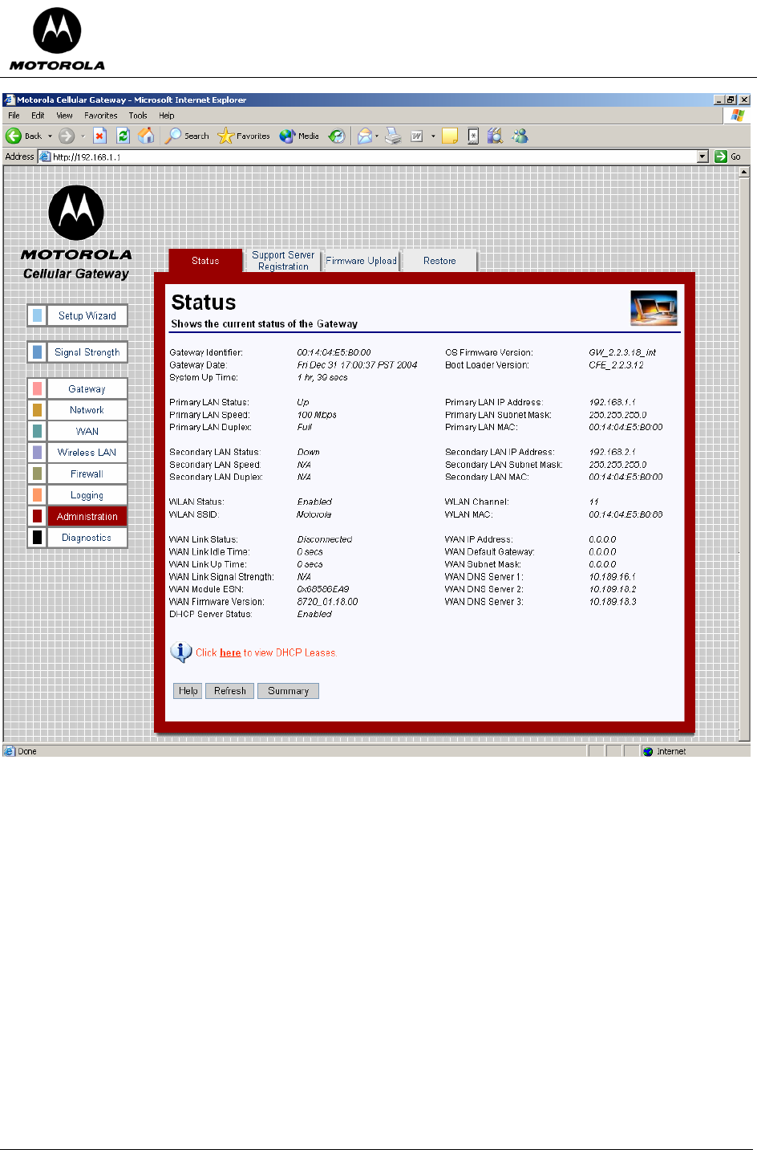
Task: Open the Diagnostics sidebar section
Action: click(x=87, y=538)
